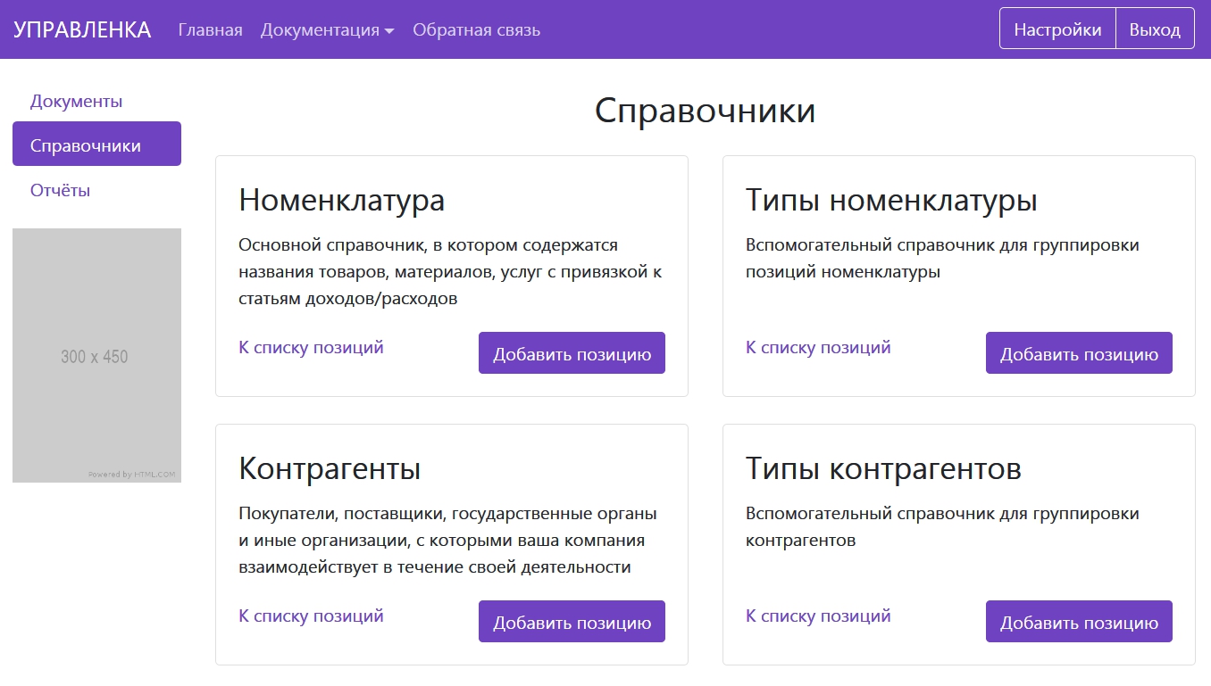This screenshot has width=1211, height=686.
Task: Click Добавить позицию in the Контрагенты card
Action: tap(572, 622)
